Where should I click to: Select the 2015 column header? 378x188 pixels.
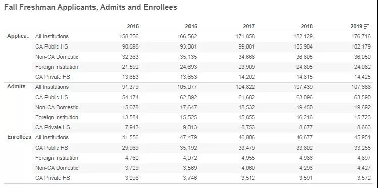(x=133, y=26)
